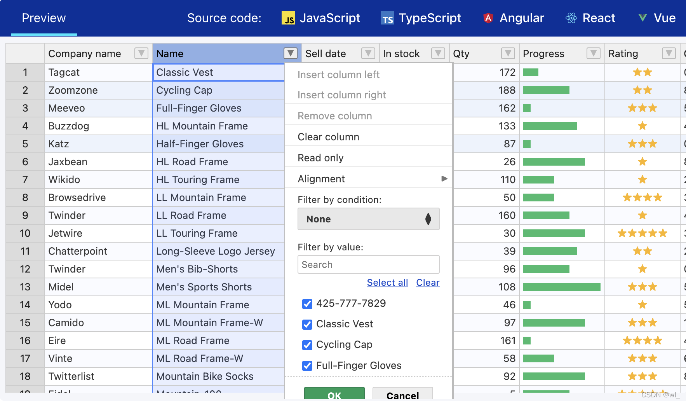This screenshot has width=686, height=402.
Task: Click the JavaScript logo icon
Action: (x=288, y=18)
